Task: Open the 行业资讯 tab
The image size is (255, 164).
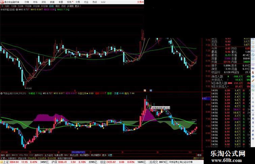Action: [42, 158]
